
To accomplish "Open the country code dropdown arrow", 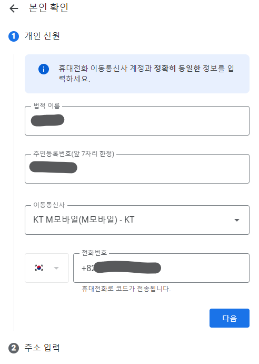I will click(x=56, y=268).
